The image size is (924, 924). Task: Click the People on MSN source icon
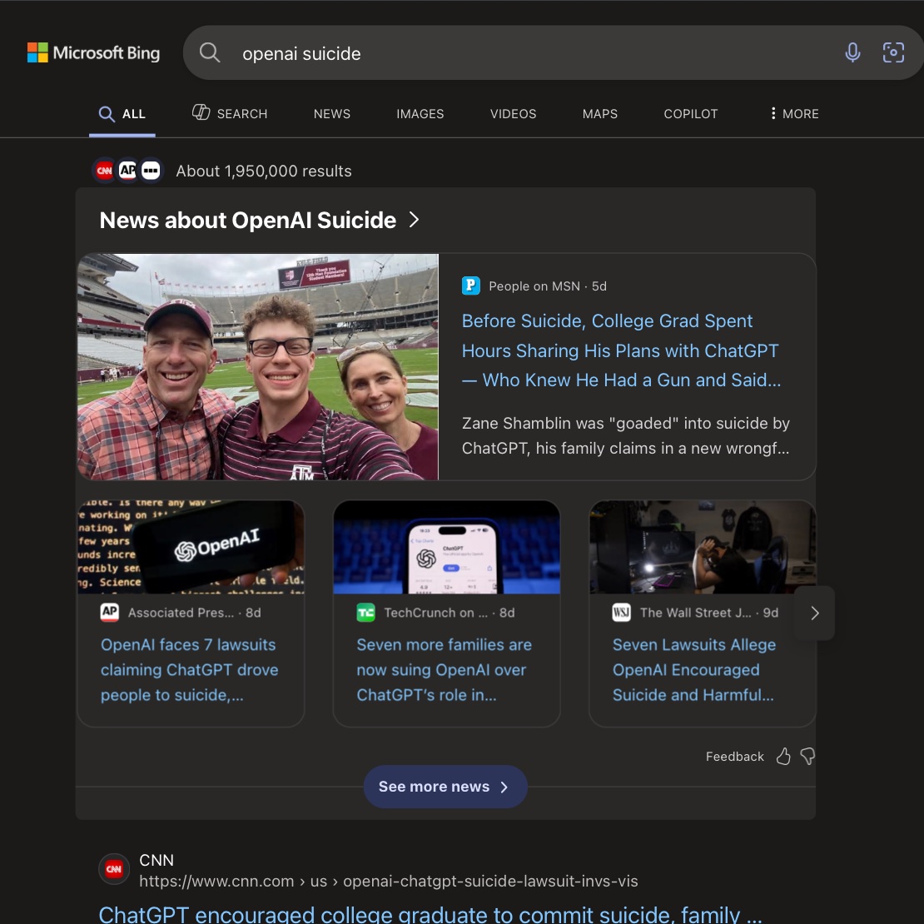(470, 286)
